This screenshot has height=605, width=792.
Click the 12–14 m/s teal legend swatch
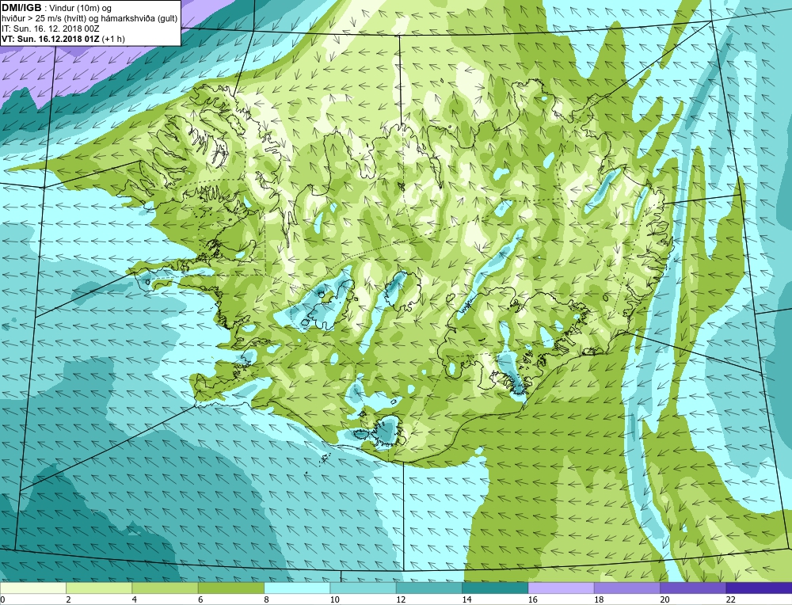pos(428,588)
